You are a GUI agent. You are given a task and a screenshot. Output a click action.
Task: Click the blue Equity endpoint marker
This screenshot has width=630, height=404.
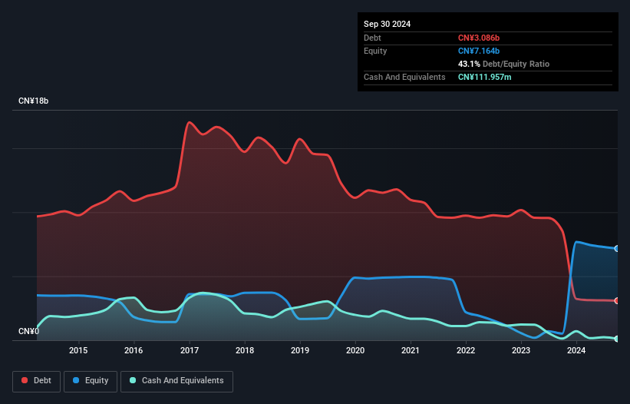tap(617, 248)
